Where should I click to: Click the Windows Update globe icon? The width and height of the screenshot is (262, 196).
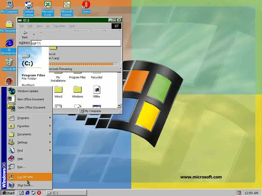(11, 91)
